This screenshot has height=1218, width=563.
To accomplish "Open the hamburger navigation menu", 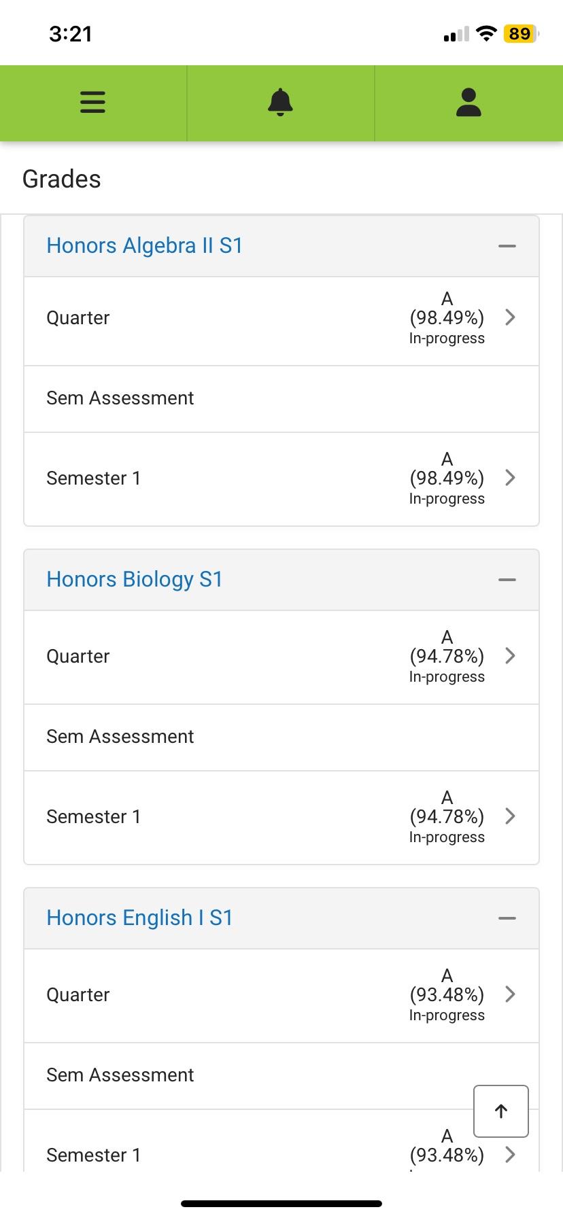I will pos(92,103).
